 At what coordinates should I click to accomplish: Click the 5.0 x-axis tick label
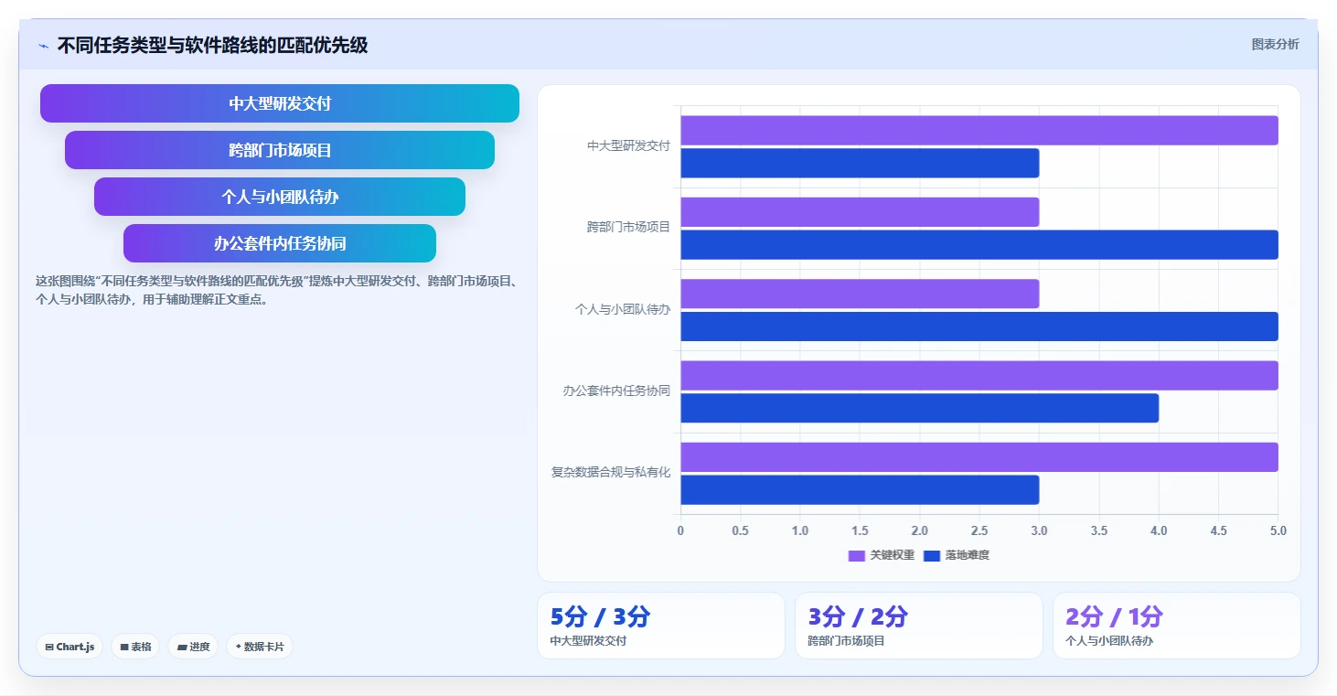click(1278, 530)
